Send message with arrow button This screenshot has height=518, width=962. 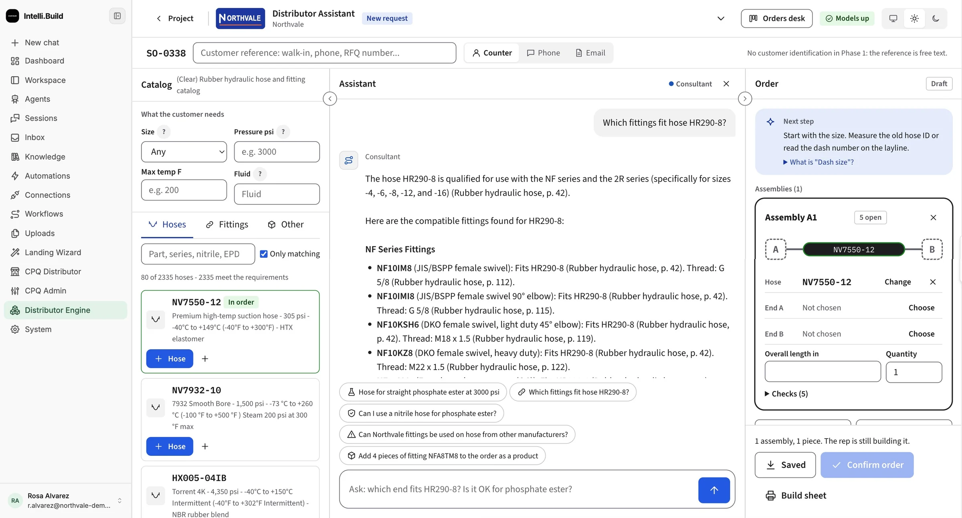[x=714, y=490]
